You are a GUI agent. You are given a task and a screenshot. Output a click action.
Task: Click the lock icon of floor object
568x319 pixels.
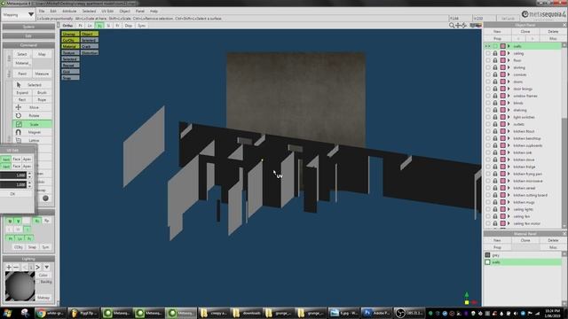click(x=495, y=60)
